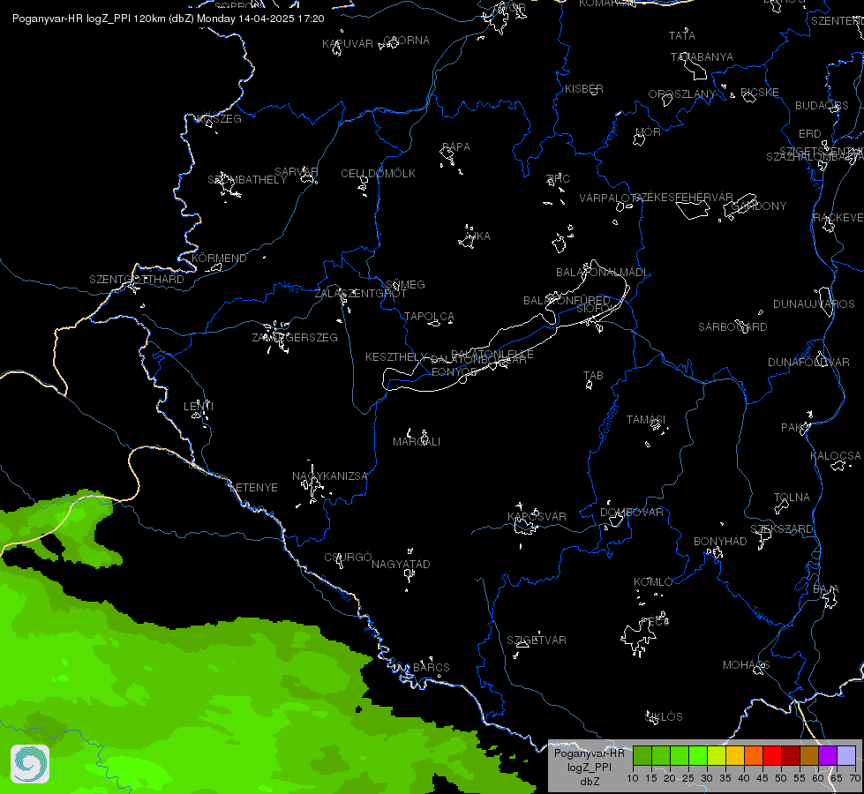864x794 pixels.
Task: Click the NAGYKANIZSA city label
Action: (329, 476)
